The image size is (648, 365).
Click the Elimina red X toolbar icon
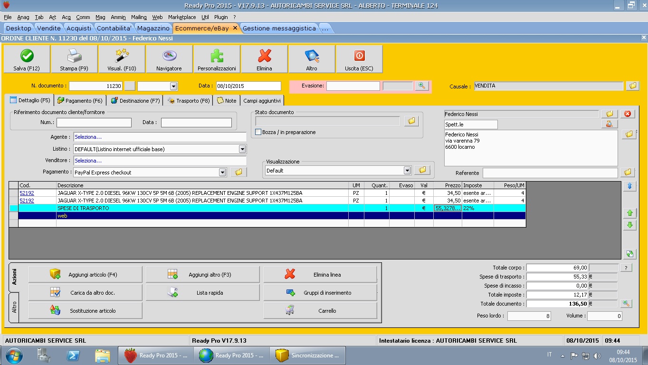(x=264, y=56)
